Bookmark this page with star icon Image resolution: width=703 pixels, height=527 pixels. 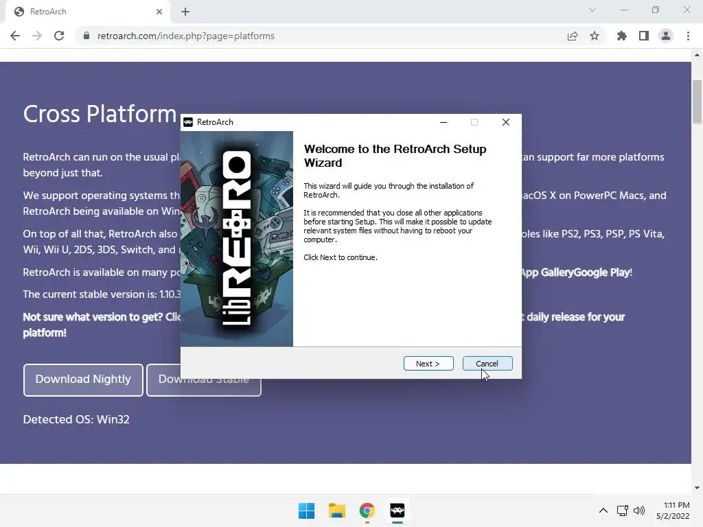595,36
